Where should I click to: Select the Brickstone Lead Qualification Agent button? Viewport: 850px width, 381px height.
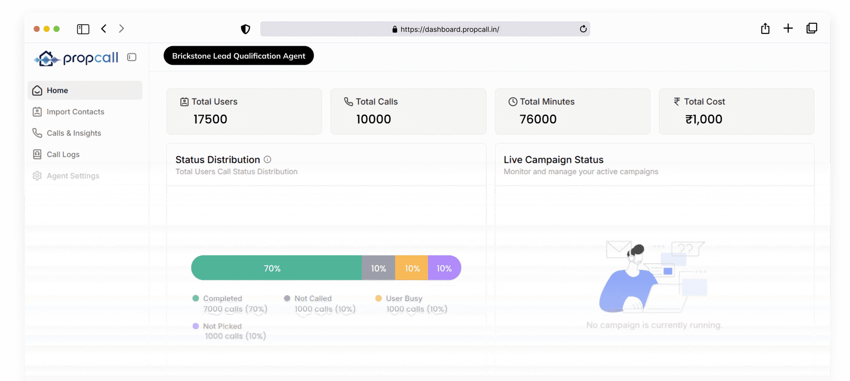pos(239,56)
